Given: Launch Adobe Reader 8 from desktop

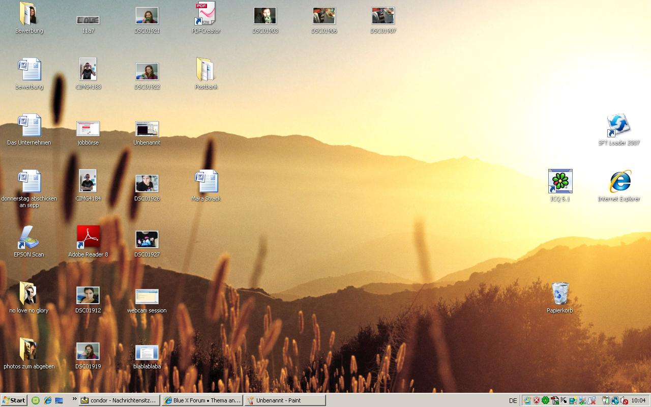Looking at the screenshot, I should [x=88, y=238].
